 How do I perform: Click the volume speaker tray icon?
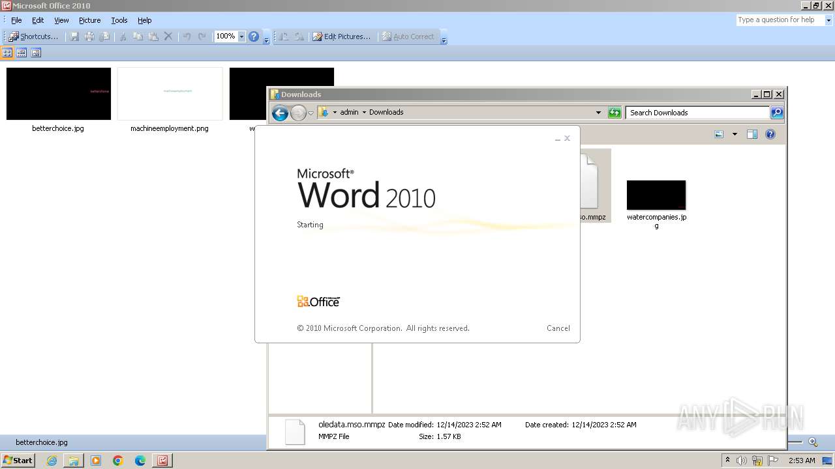(x=742, y=461)
